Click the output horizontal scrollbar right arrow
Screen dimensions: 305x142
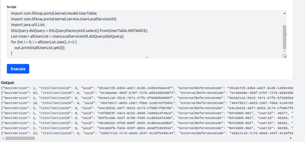291,138
